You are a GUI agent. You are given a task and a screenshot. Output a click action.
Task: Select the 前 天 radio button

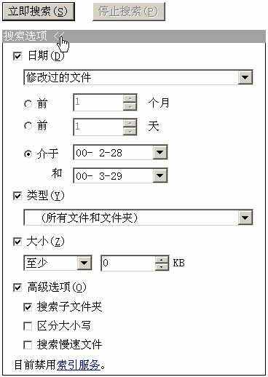click(x=28, y=126)
